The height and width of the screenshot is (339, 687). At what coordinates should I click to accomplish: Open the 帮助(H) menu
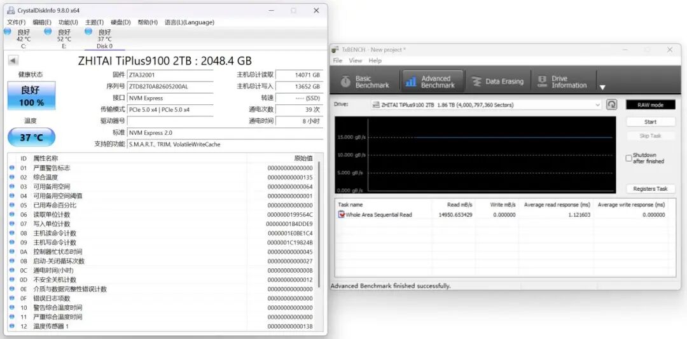148,22
